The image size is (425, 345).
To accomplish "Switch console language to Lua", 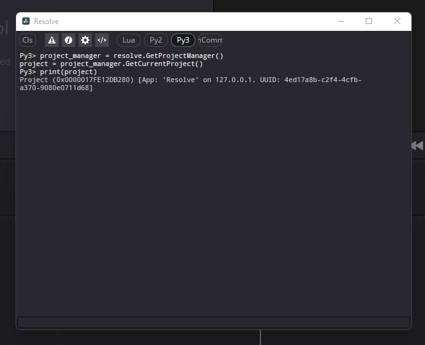I will 128,40.
